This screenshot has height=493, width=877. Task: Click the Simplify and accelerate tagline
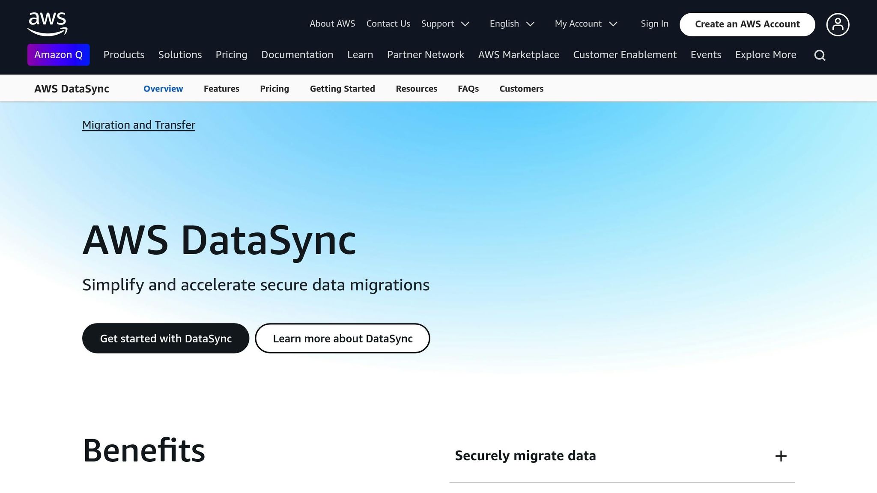pyautogui.click(x=256, y=285)
